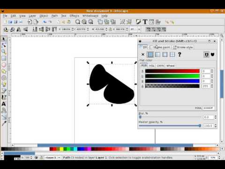The height and width of the screenshot is (169, 225).
Task: Select the Spiral tool
Action: point(4,78)
